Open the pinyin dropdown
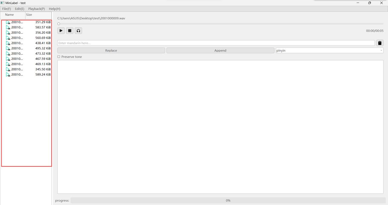 click(329, 50)
